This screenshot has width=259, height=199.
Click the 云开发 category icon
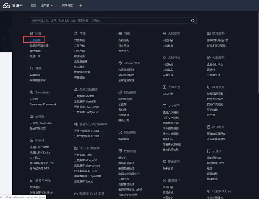pyautogui.click(x=31, y=116)
